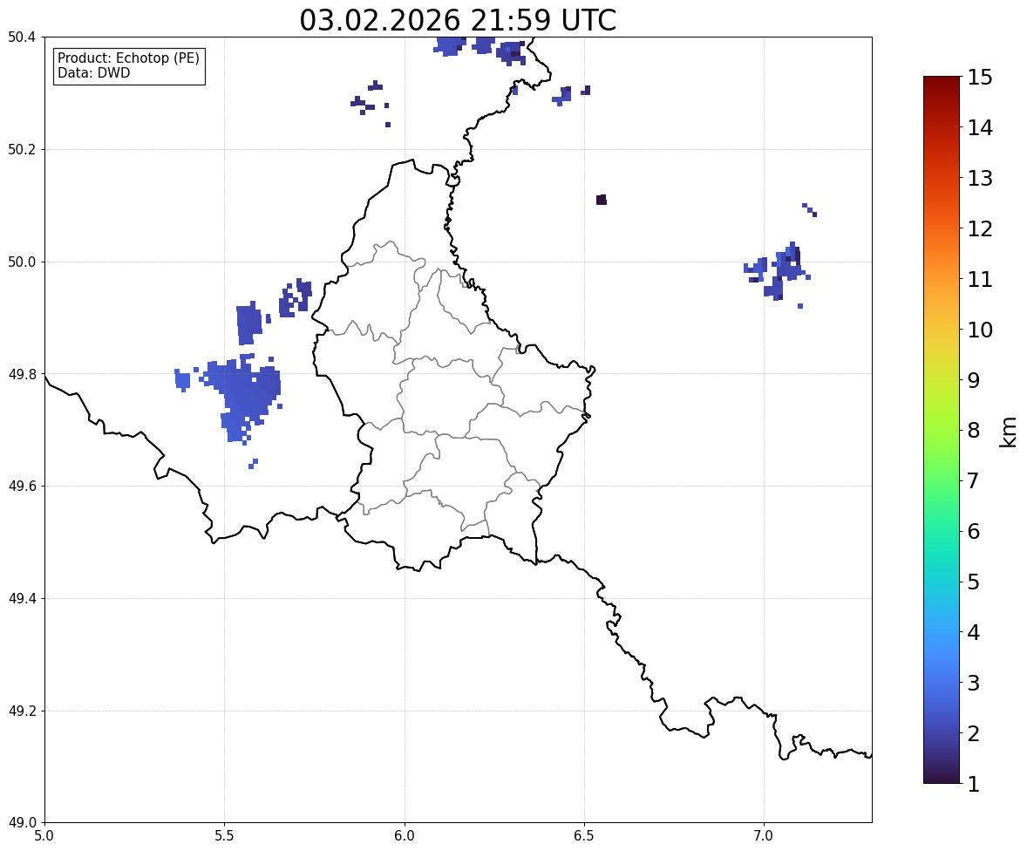Viewport: 1027px width, 851px height.
Task: Click the colorbar tick label 3
Action: coord(974,683)
